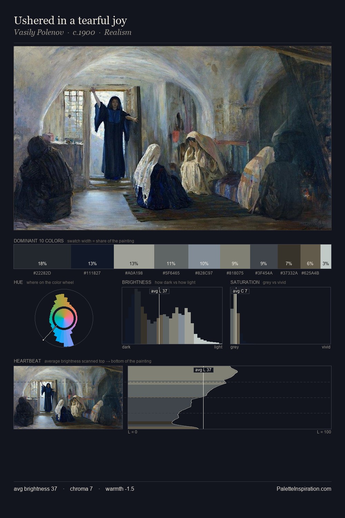The width and height of the screenshot is (345, 518).
Task: Click the 'light' axis label
Action: 218,347
